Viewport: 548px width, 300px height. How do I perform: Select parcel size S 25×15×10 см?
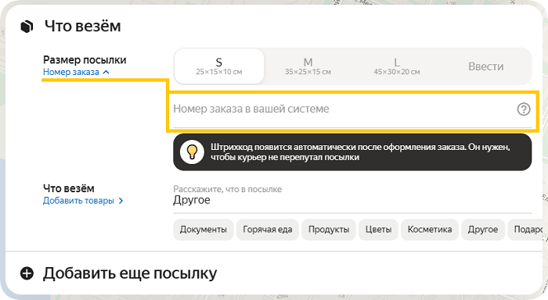pyautogui.click(x=218, y=66)
